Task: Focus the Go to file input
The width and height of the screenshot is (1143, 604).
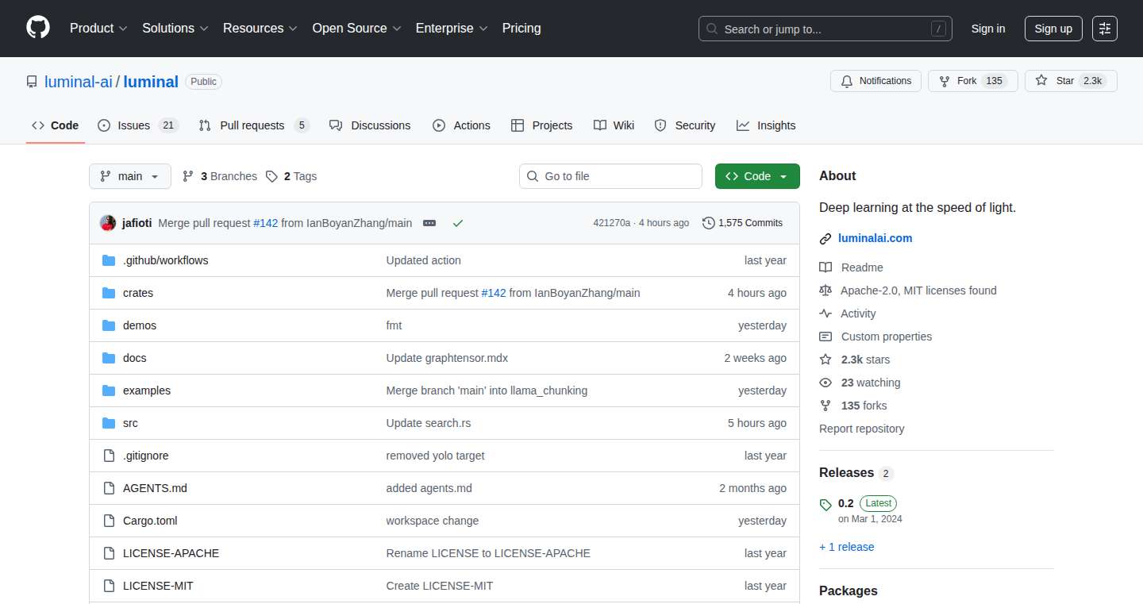Action: (x=610, y=176)
